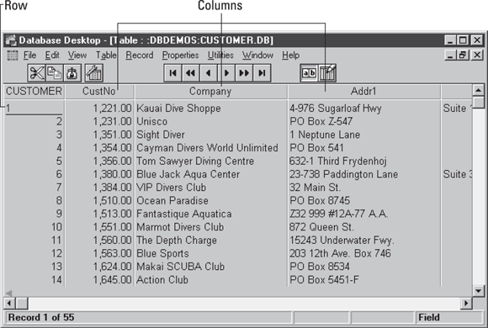Click the Paste toolbar icon
Viewport: 488px width, 328px height.
(72, 73)
